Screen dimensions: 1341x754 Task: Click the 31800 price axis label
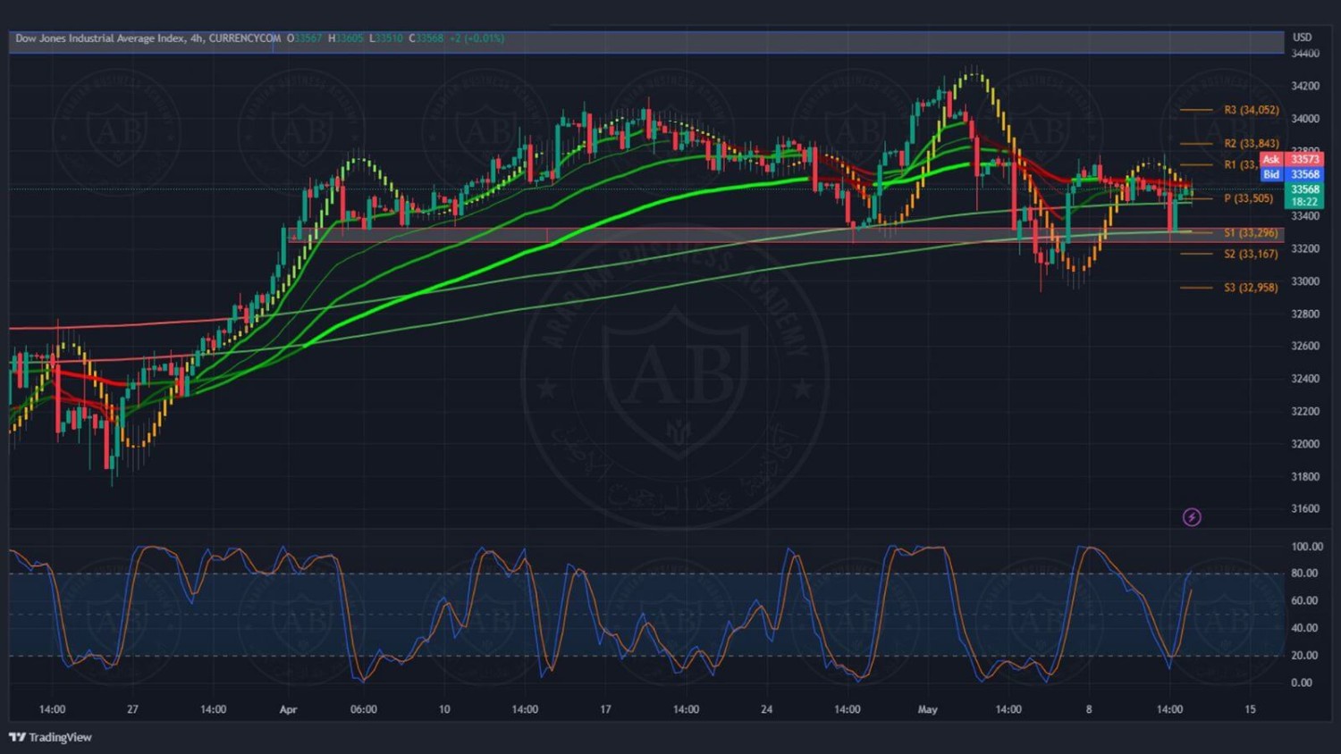[x=1305, y=477]
